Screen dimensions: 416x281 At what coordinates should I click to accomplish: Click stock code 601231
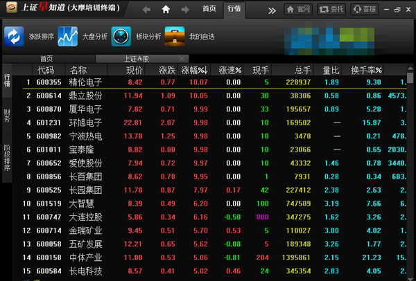click(49, 123)
